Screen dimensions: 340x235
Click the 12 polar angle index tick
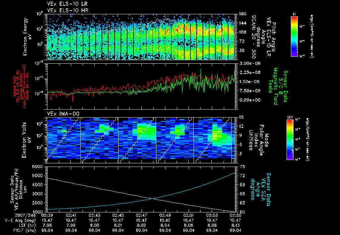(x=241, y=126)
